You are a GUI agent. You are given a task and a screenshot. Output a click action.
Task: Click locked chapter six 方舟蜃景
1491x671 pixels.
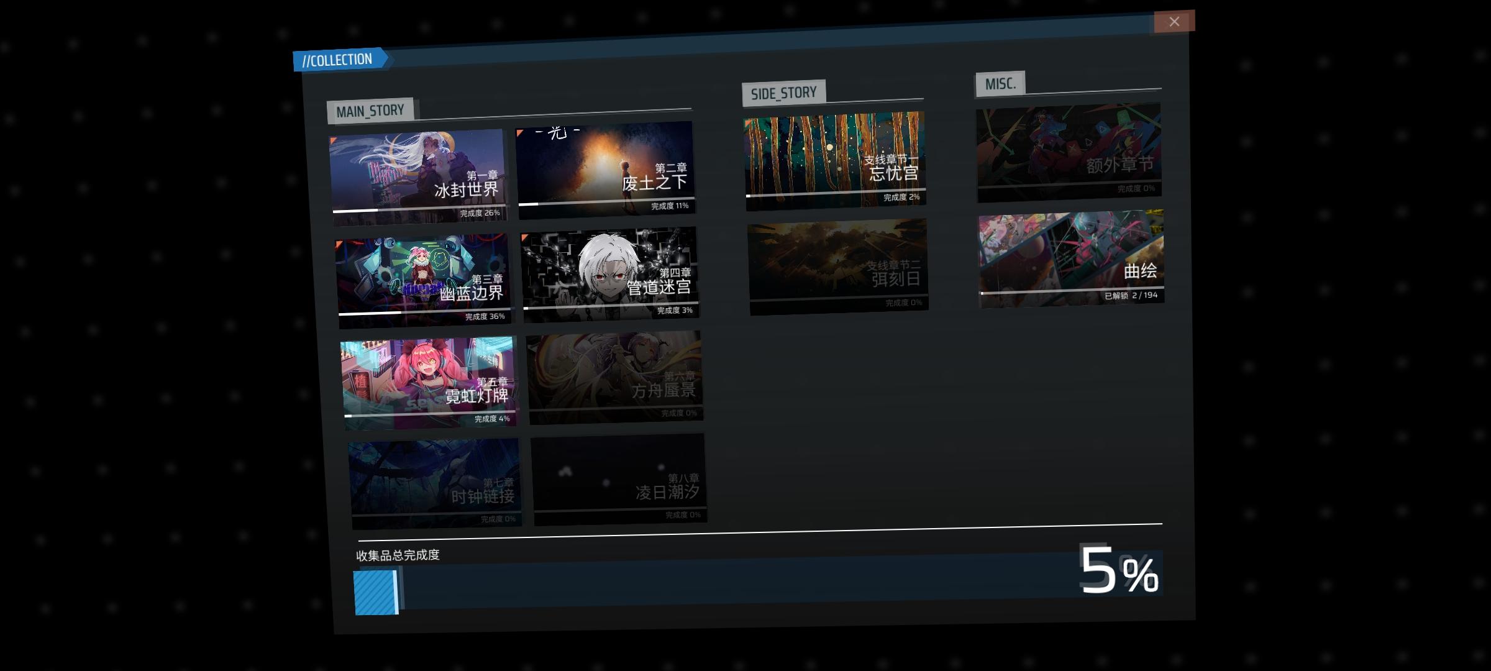pos(614,377)
